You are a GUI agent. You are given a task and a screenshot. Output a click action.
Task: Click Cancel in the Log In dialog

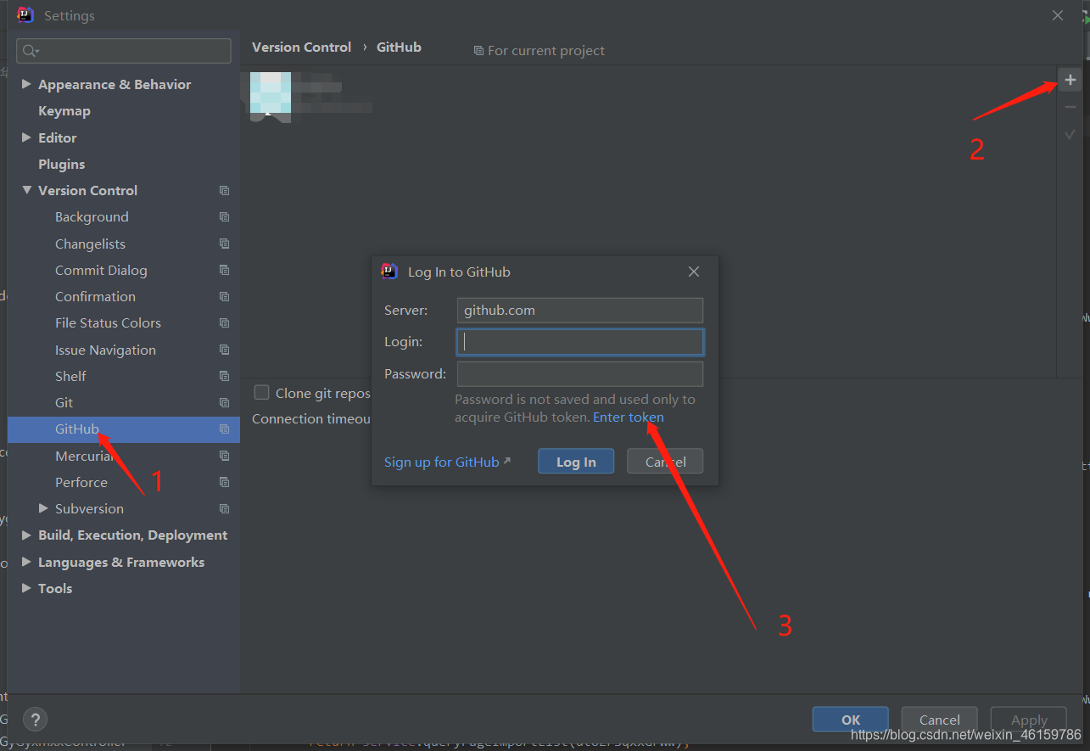[665, 462]
